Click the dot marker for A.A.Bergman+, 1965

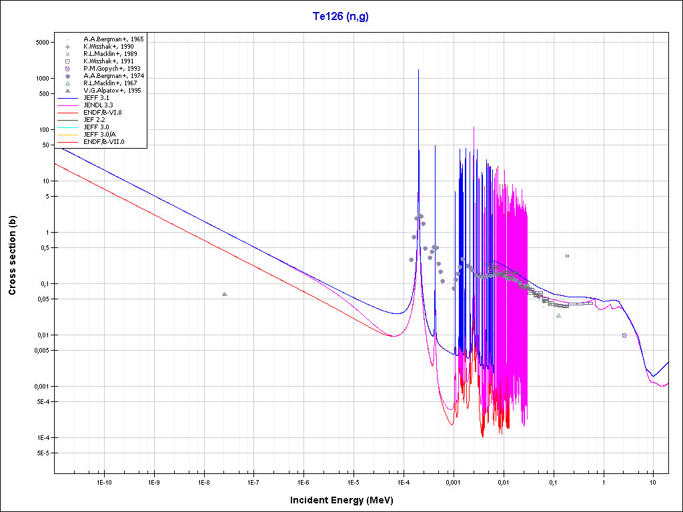point(68,39)
